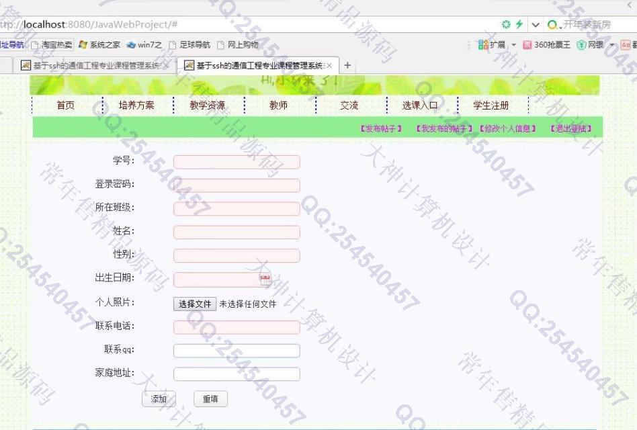Click the 【发布帖子】 link

point(381,129)
